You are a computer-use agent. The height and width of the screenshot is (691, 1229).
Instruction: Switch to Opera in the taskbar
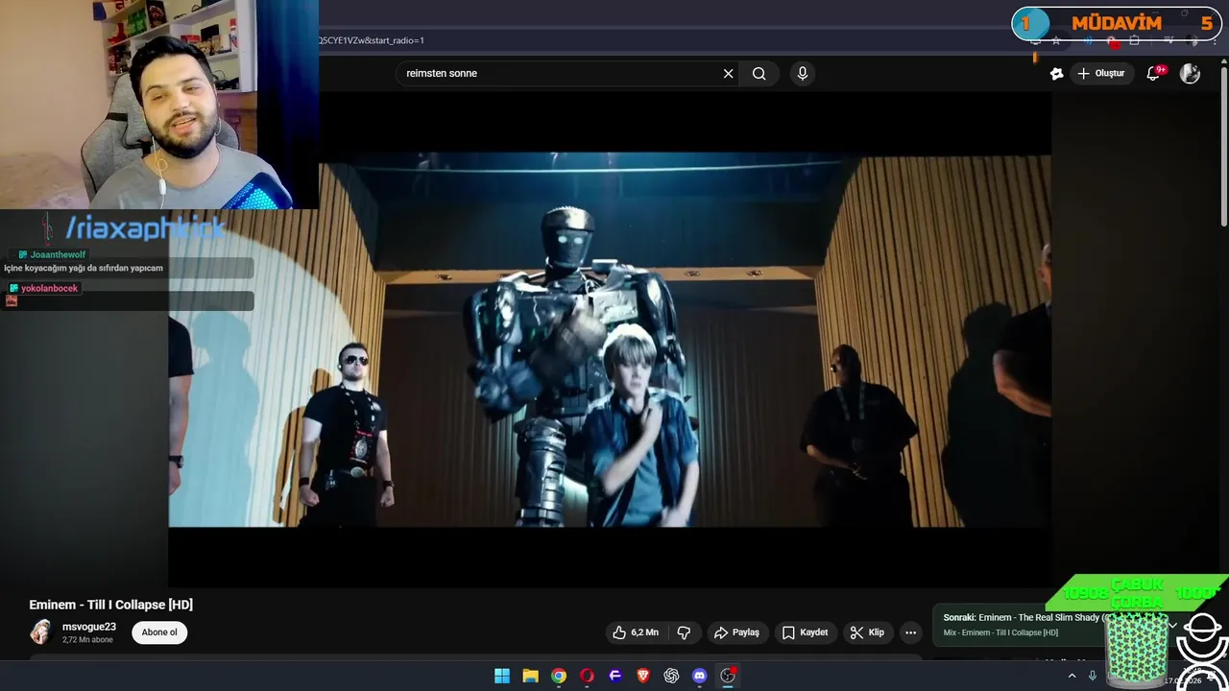587,676
